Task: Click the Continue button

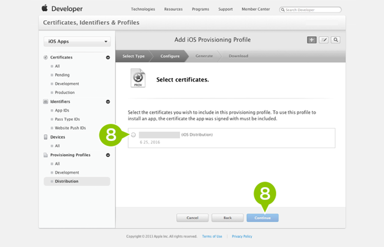Action: 263,218
